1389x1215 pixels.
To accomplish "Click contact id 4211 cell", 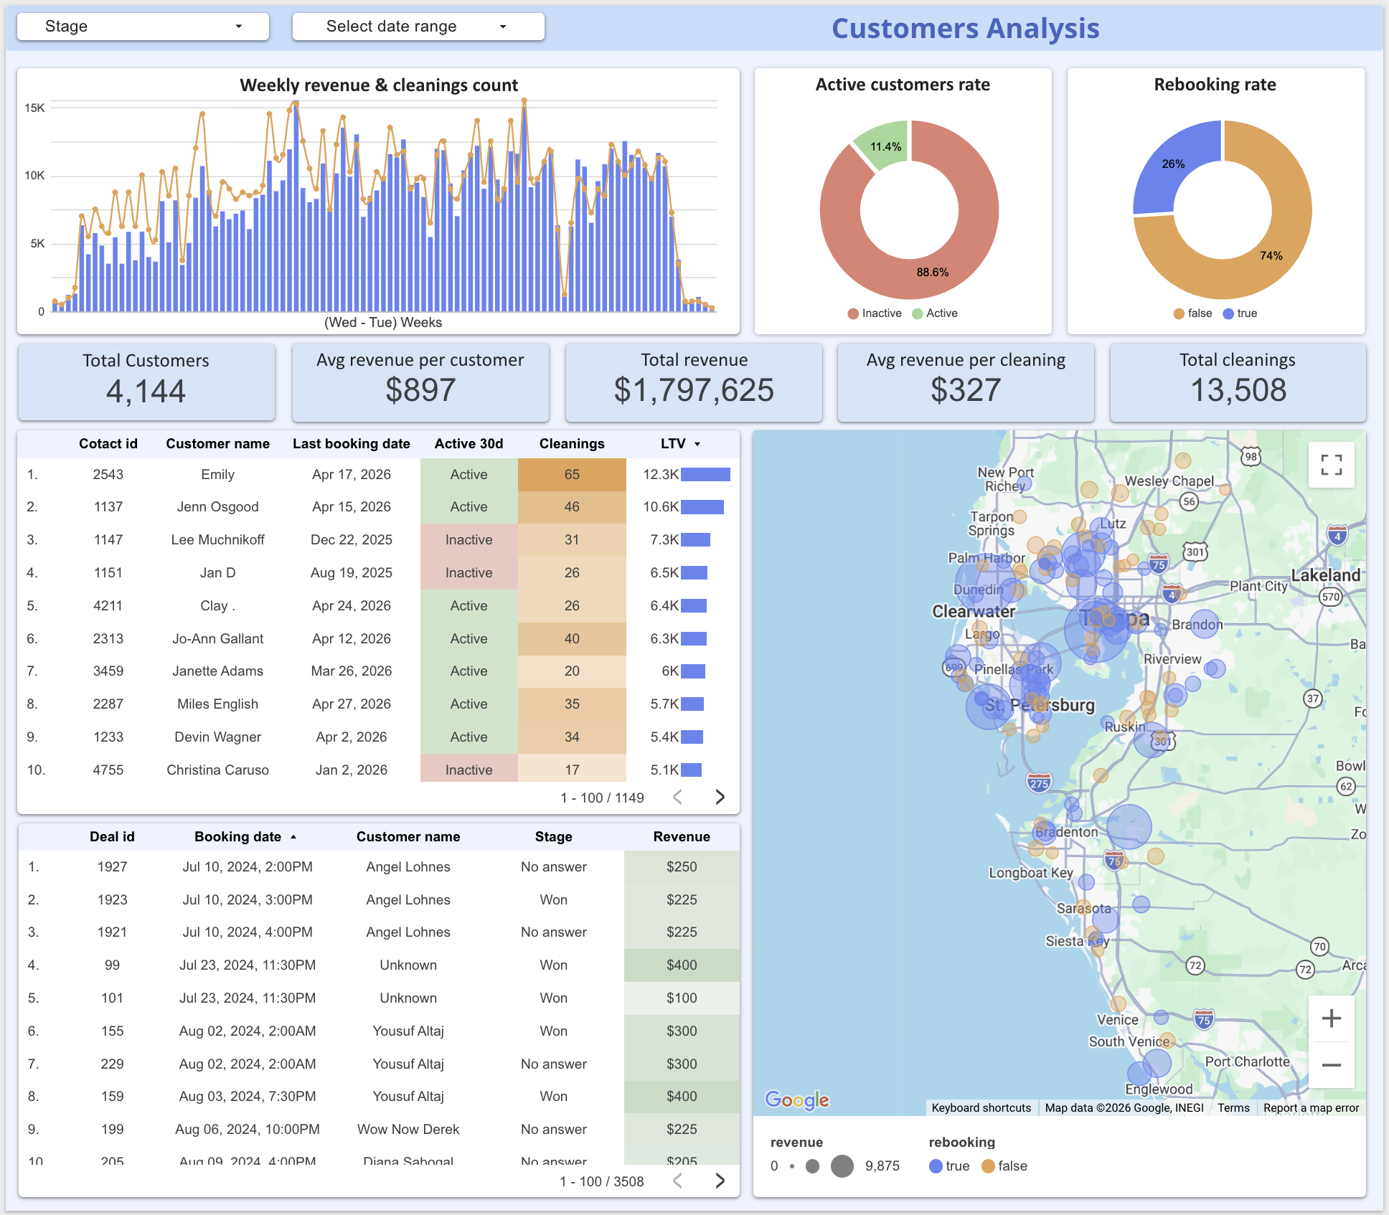I will [108, 606].
